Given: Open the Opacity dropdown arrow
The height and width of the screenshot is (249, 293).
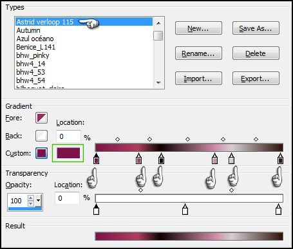Looking at the screenshot, I should [39, 201].
